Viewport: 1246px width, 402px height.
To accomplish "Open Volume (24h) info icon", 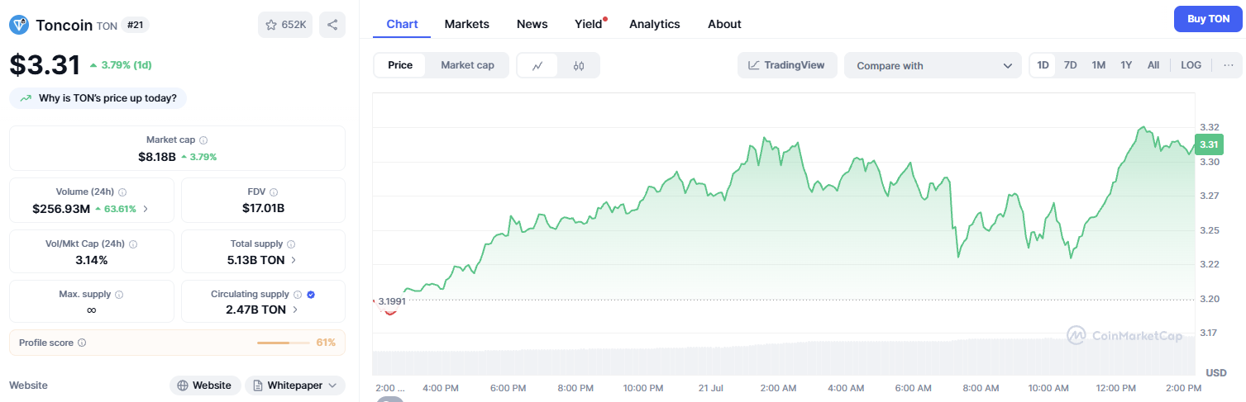I will pyautogui.click(x=122, y=192).
